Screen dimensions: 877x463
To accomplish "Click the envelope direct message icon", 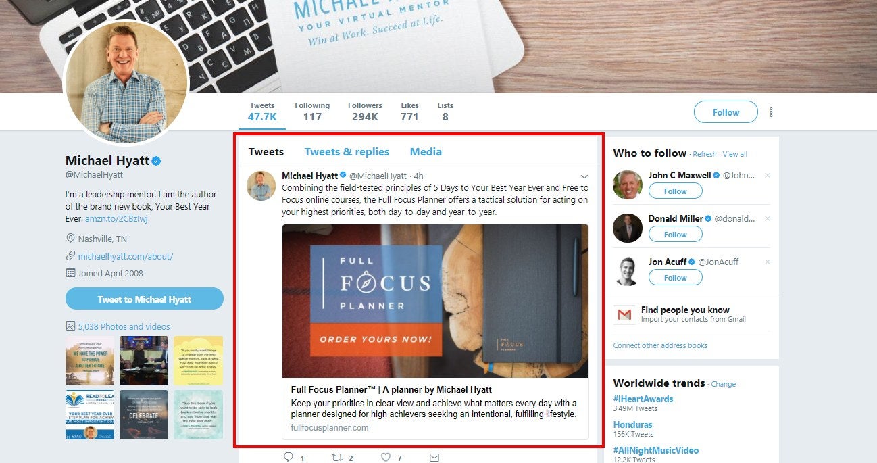I will point(434,458).
